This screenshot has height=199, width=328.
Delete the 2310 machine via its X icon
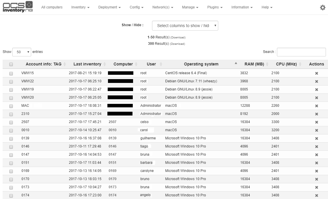[x=316, y=114]
